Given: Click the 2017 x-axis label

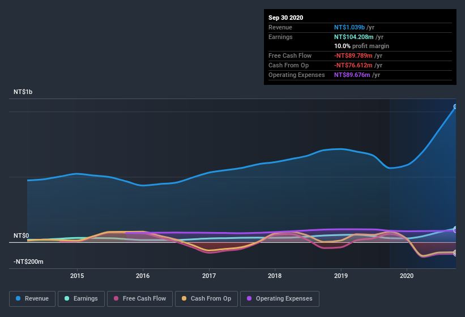Looking at the screenshot, I should (209, 276).
